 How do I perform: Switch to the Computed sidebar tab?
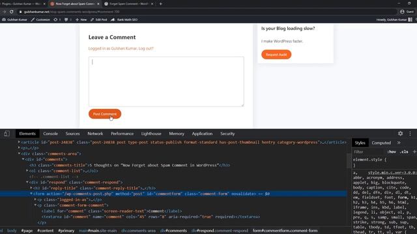click(381, 143)
